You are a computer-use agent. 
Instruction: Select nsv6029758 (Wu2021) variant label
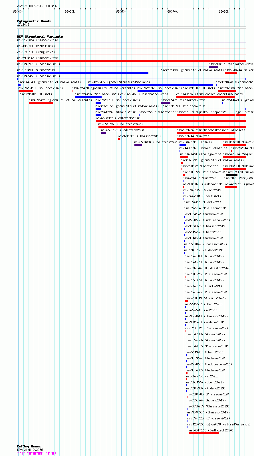202,376
